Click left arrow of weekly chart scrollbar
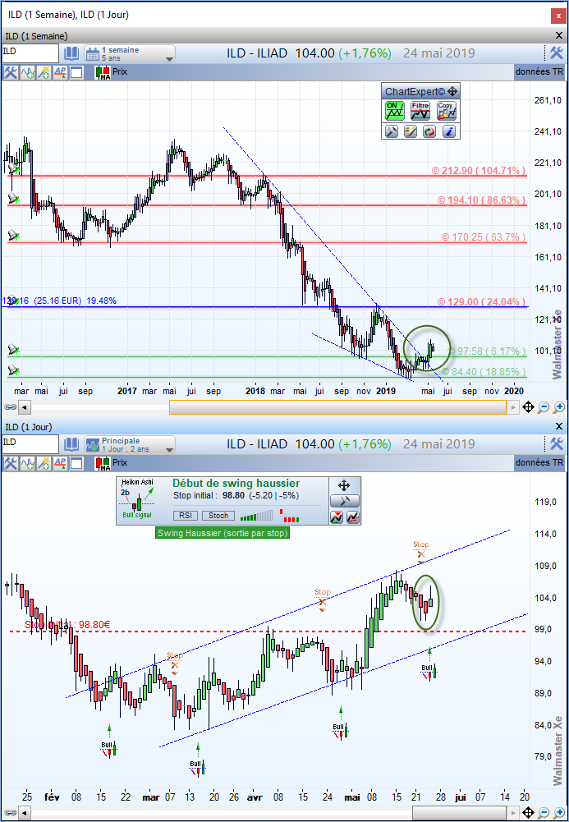 tap(24, 406)
